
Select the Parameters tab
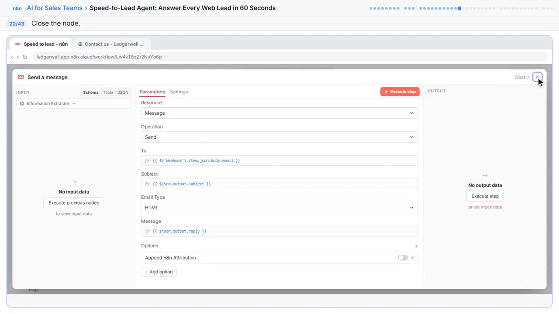[152, 92]
